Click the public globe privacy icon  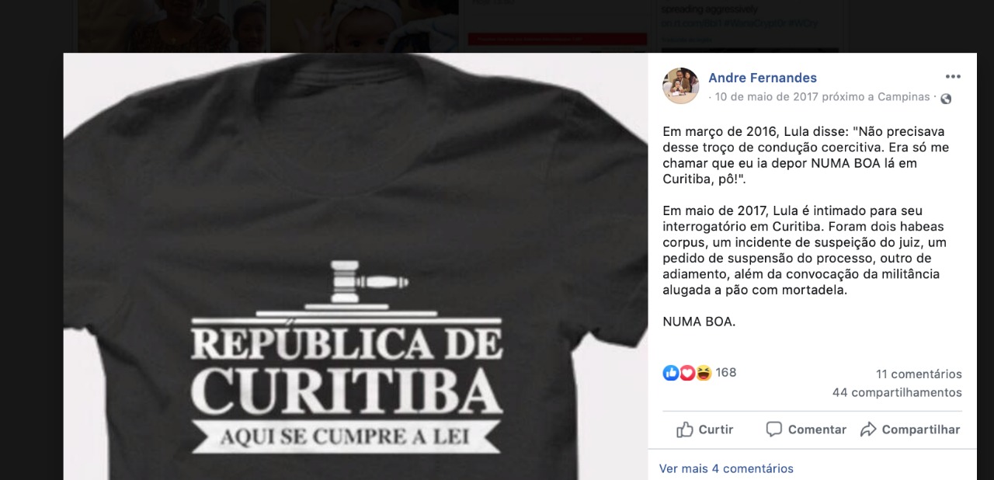pos(946,99)
